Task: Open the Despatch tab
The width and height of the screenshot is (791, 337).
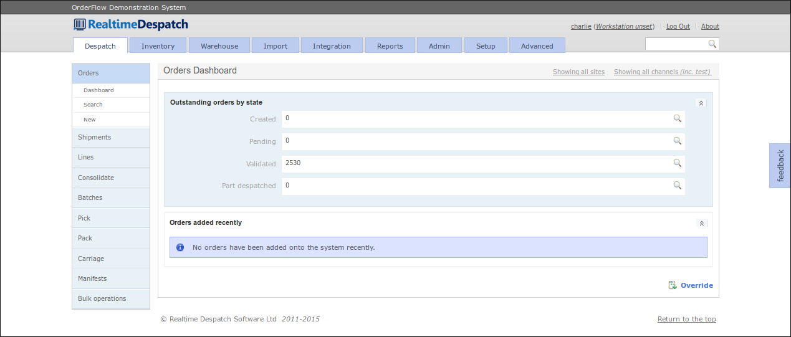Action: coord(100,45)
